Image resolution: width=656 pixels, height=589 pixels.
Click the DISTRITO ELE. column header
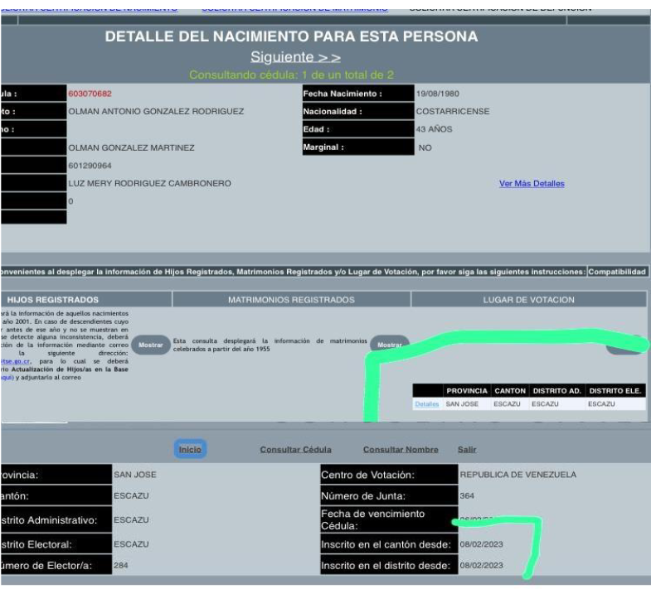tap(615, 391)
